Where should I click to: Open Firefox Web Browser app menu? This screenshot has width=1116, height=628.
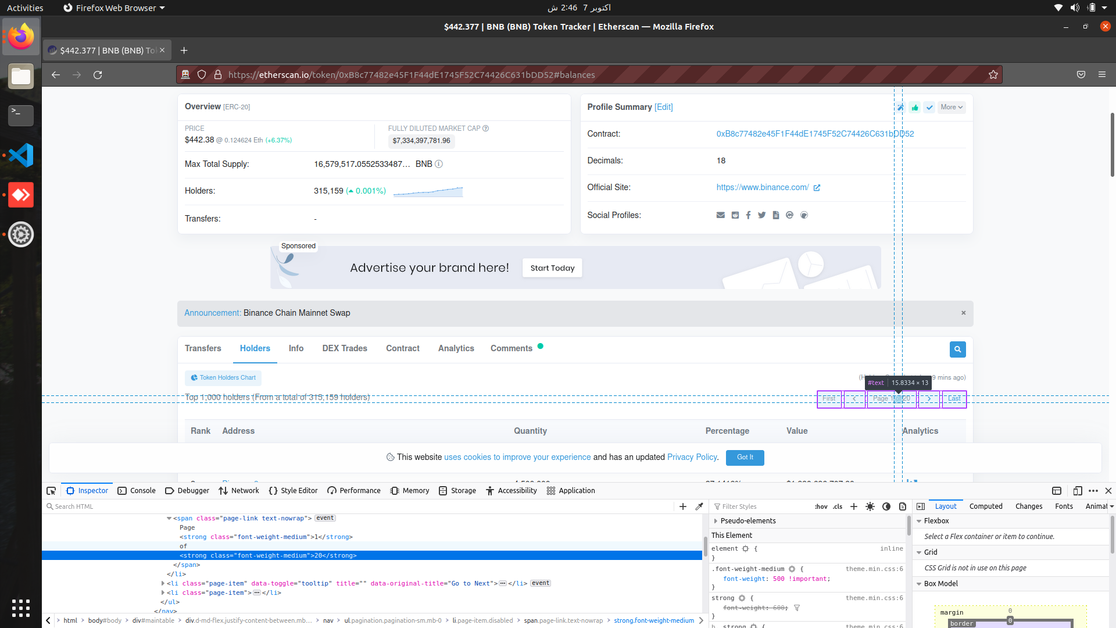[114, 8]
